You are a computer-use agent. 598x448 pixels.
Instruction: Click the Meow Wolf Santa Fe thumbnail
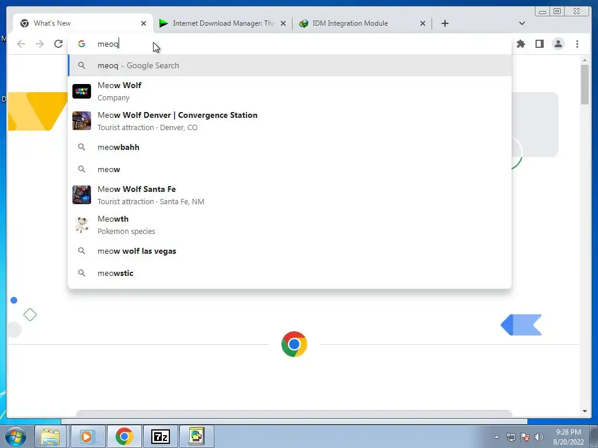[x=82, y=195]
